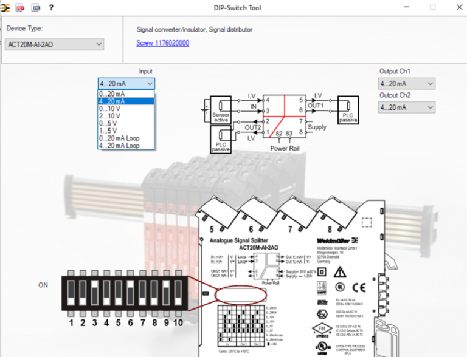This screenshot has width=467, height=357.
Task: Open the Output Ch1 dropdown
Action: pyautogui.click(x=407, y=84)
